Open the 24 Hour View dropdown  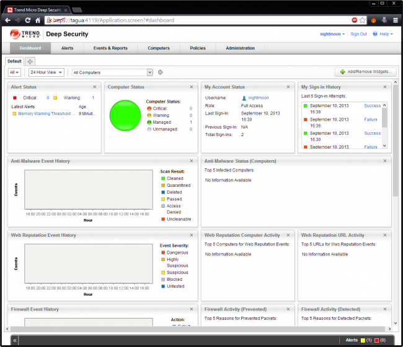(x=46, y=72)
